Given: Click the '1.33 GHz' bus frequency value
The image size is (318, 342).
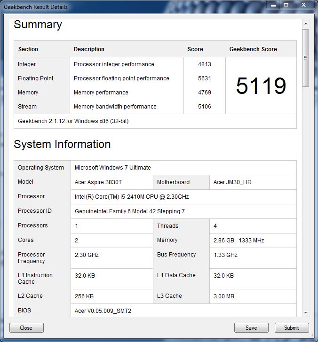Looking at the screenshot, I should pos(225,255).
